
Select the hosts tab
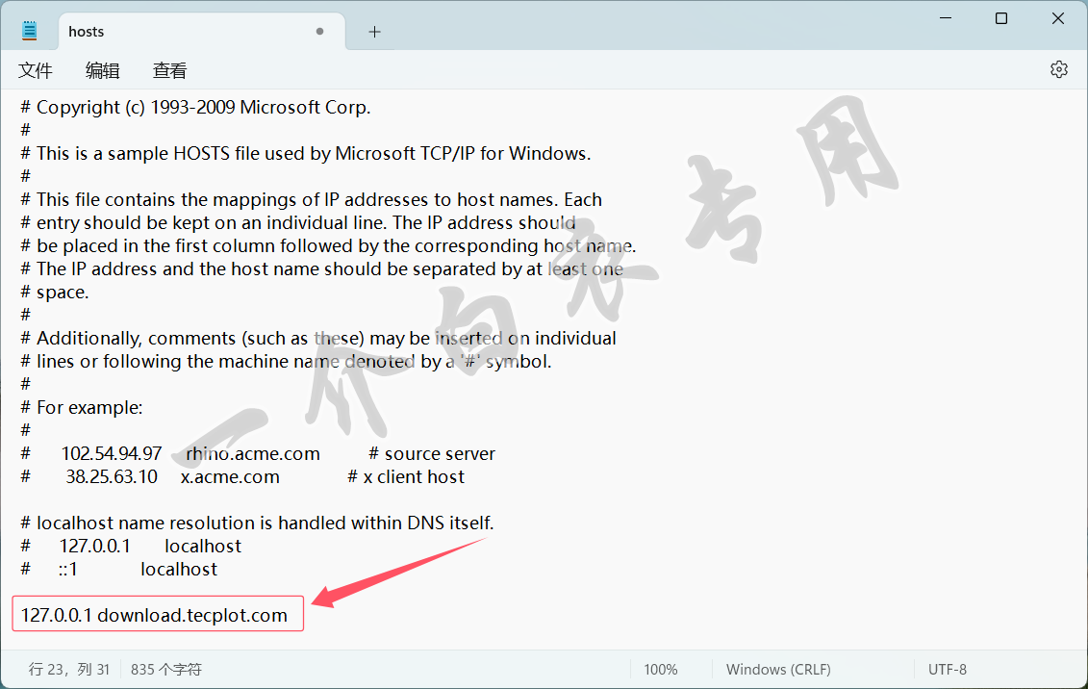click(202, 31)
